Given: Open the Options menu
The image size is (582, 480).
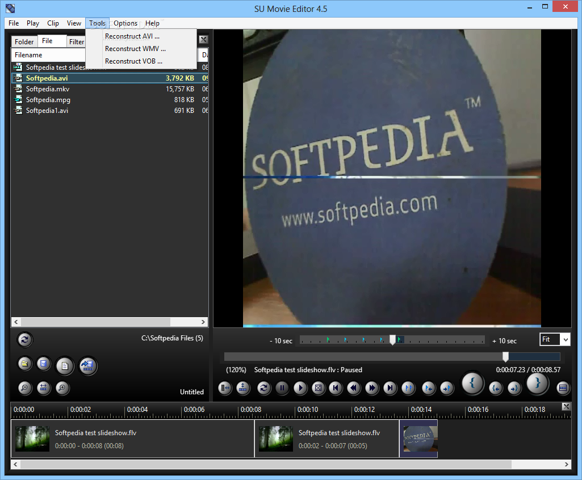Looking at the screenshot, I should 125,23.
